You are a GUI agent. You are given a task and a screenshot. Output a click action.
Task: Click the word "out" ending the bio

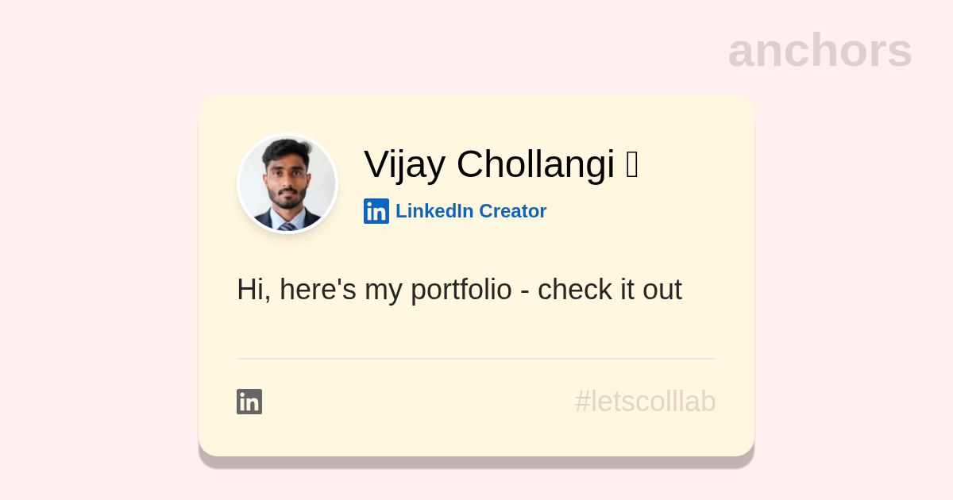662,290
